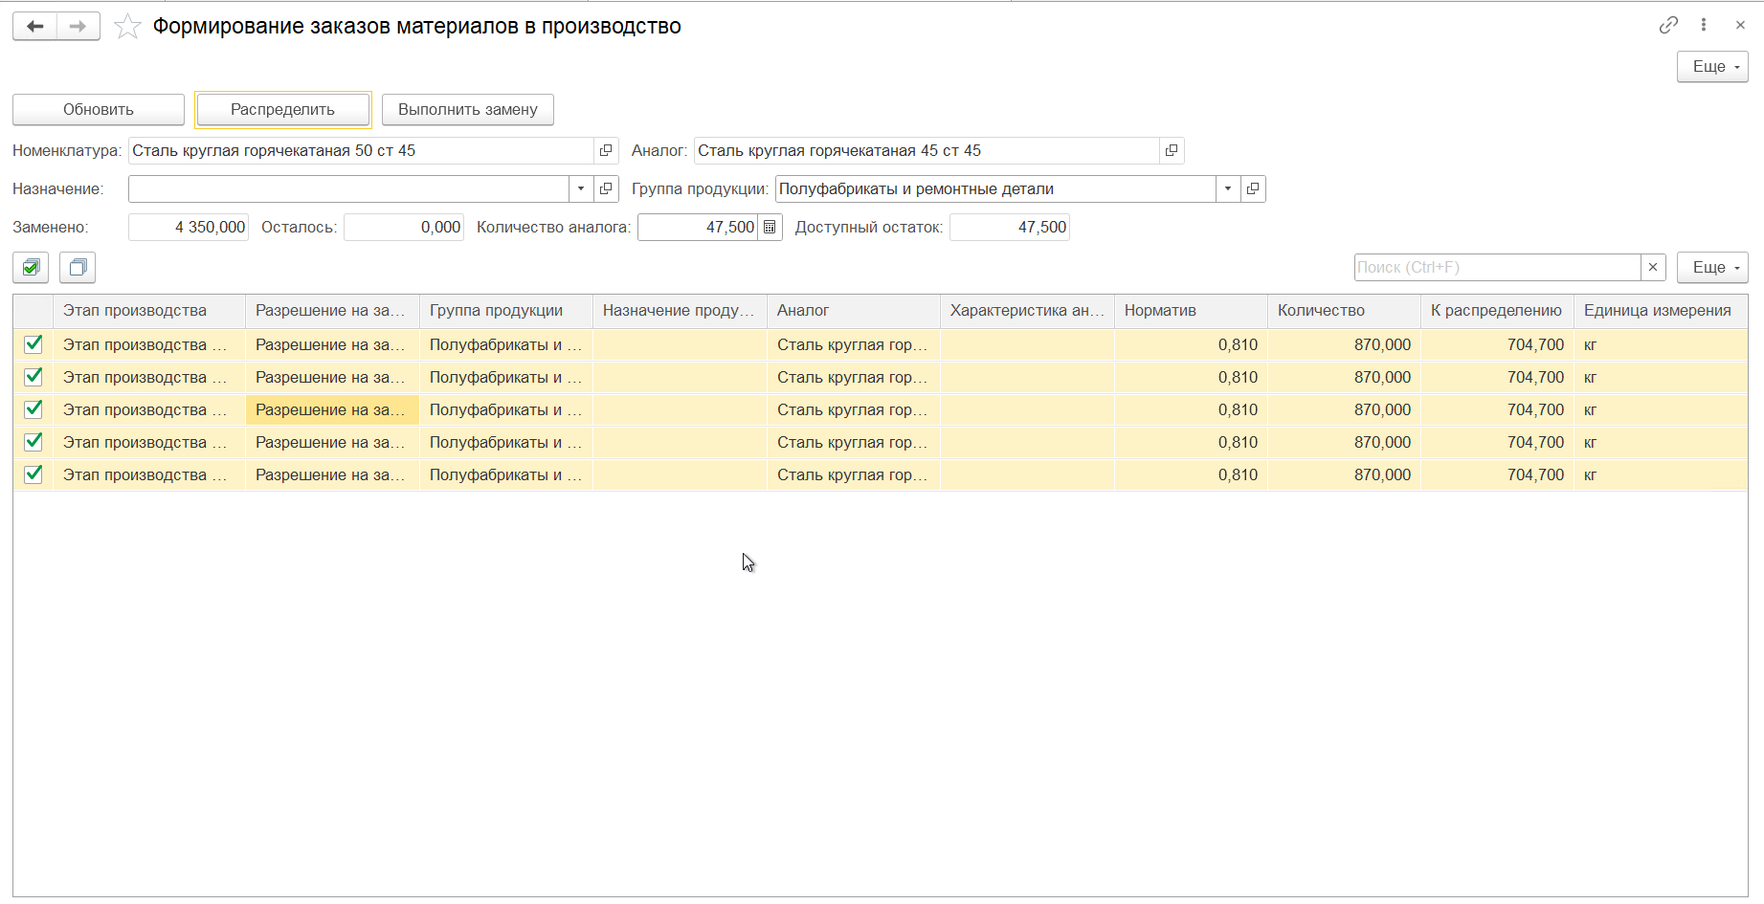Uncheck the first table row checkbox
1764x904 pixels.
coord(33,344)
